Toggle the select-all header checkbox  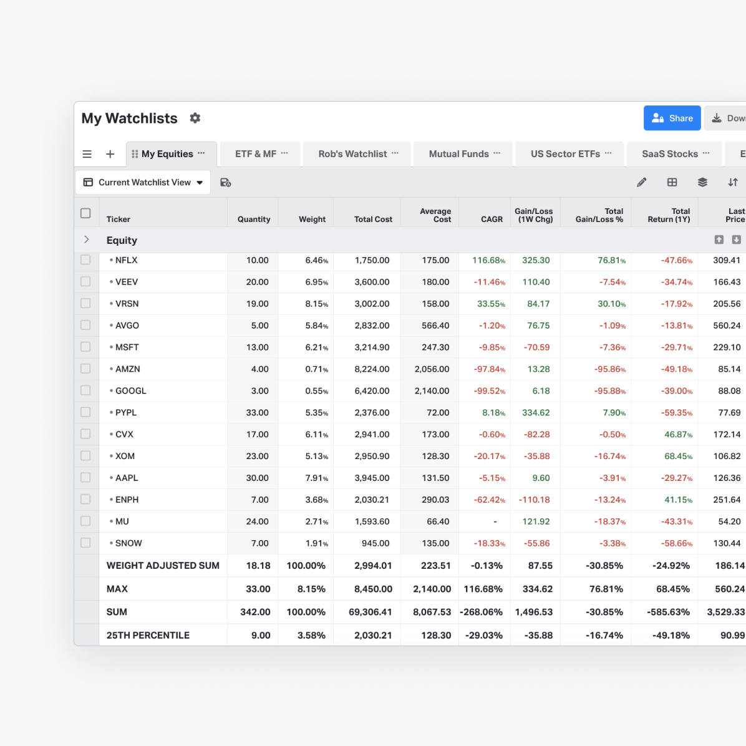coord(85,213)
